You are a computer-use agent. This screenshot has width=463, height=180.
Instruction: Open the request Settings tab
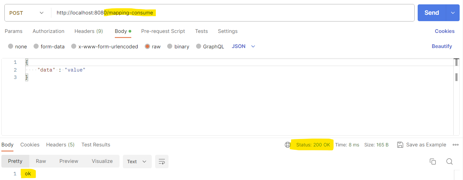pos(228,31)
